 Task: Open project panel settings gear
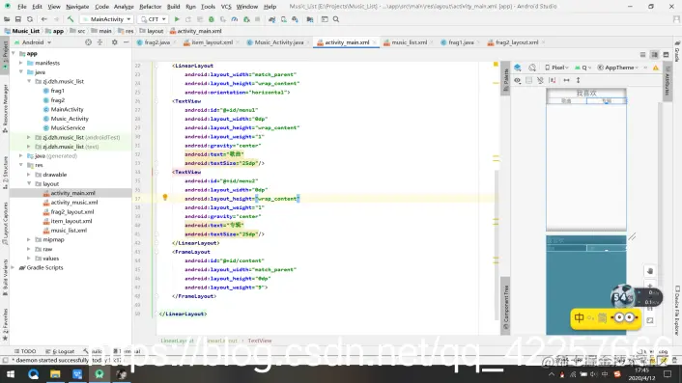114,42
